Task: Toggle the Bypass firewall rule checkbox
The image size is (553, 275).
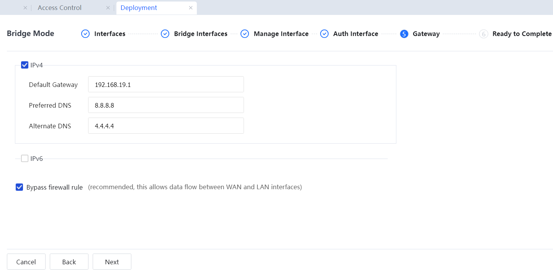Action: (20, 187)
